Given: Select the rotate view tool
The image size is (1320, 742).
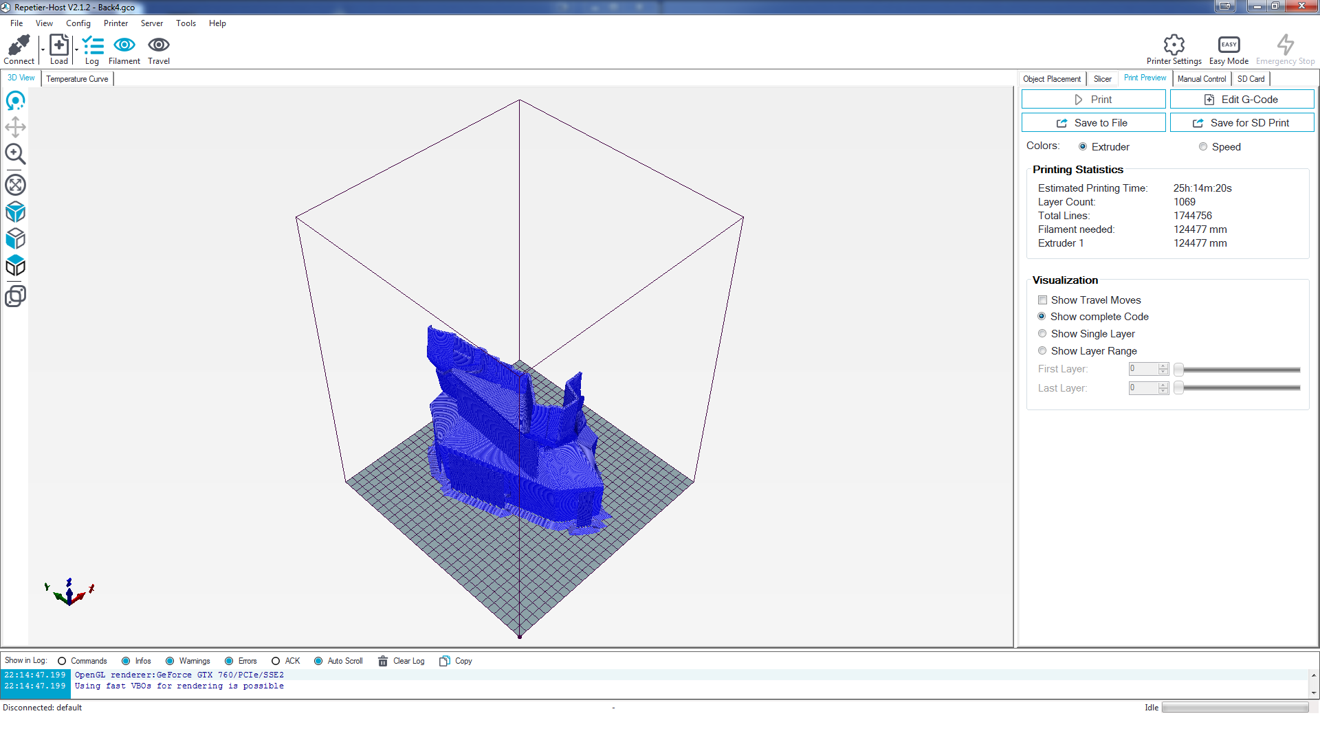Looking at the screenshot, I should [15, 101].
